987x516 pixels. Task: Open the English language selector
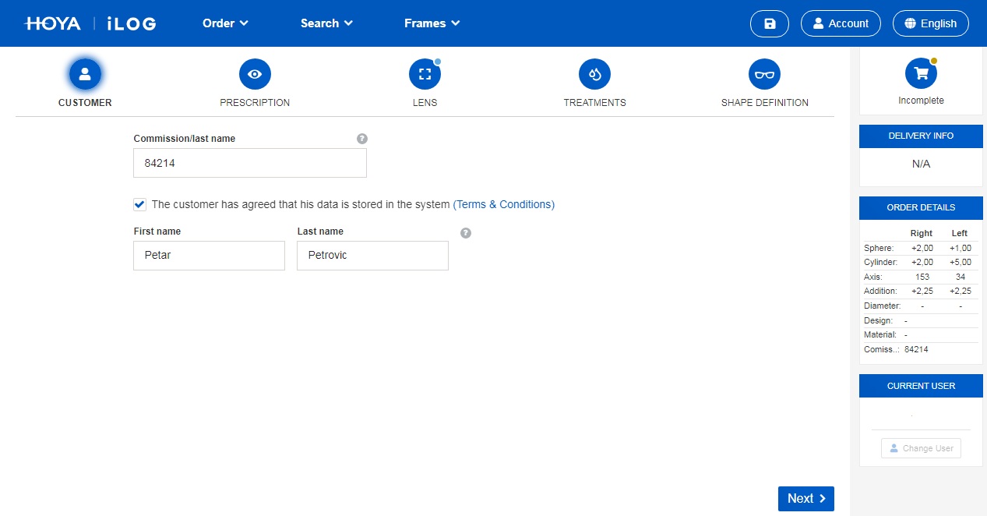coord(930,23)
